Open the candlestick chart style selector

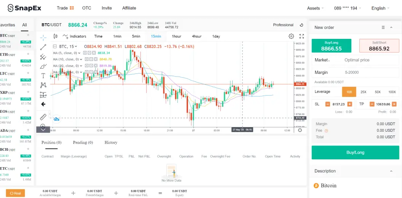55,37
